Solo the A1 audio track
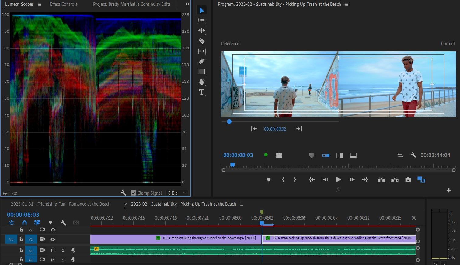 tap(63, 250)
